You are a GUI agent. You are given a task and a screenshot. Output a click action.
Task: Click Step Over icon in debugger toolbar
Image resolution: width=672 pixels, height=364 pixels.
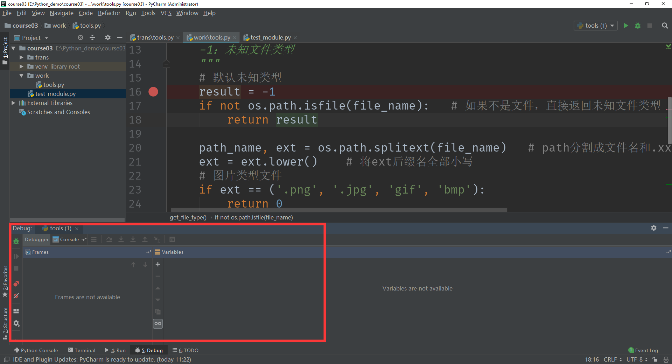109,240
